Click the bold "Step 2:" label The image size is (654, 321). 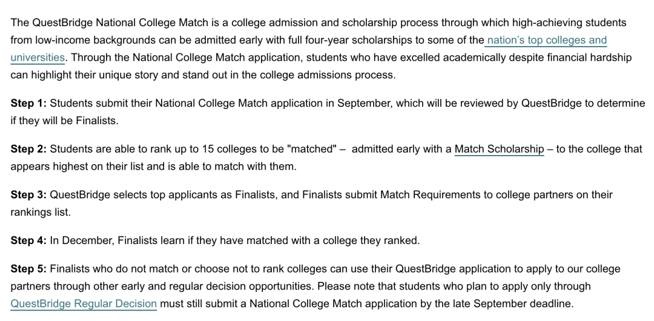pos(28,149)
